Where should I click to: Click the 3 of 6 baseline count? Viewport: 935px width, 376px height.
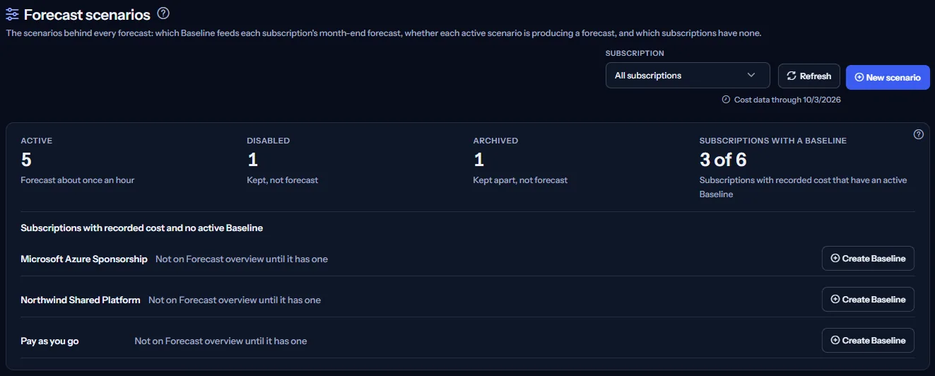(x=723, y=160)
